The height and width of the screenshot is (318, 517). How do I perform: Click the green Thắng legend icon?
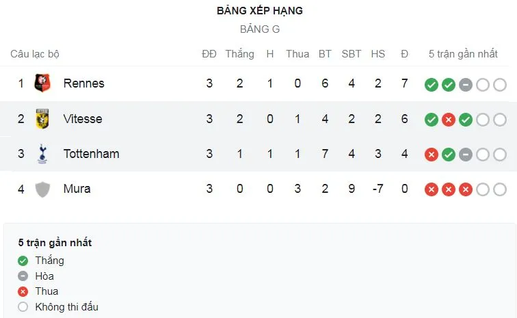23,261
